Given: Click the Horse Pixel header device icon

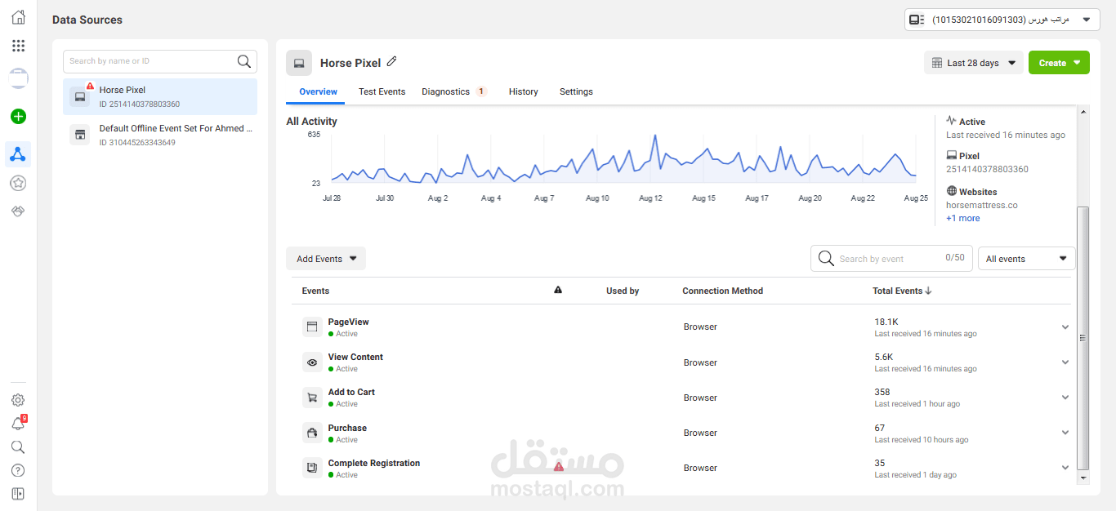Looking at the screenshot, I should (299, 63).
